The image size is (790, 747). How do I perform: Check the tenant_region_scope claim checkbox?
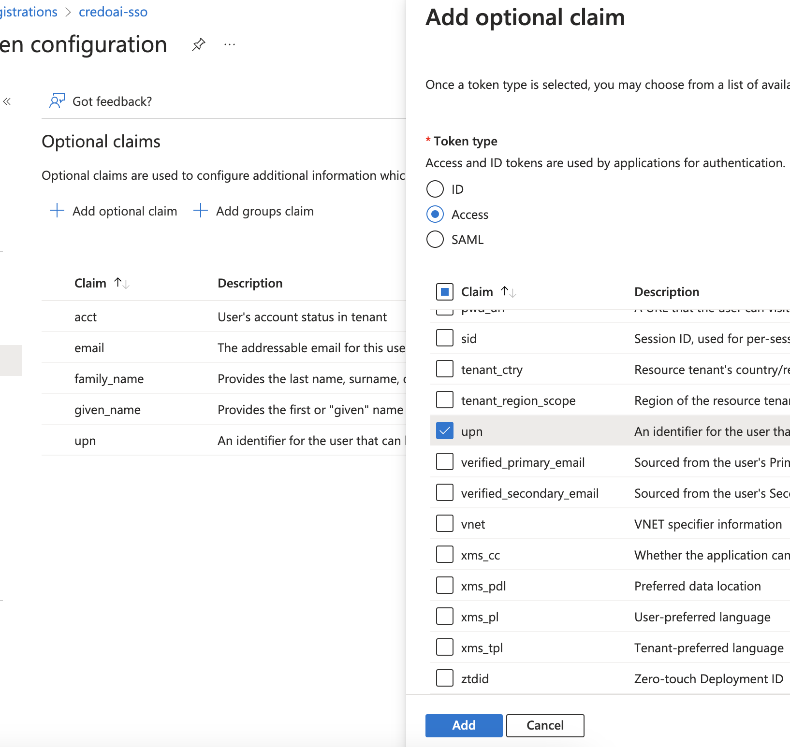coord(445,400)
